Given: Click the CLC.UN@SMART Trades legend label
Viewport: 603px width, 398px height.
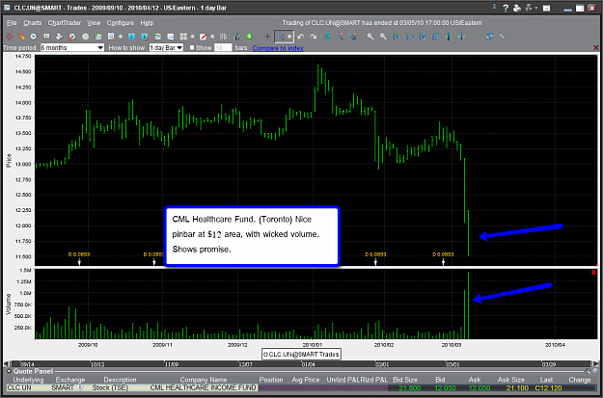Looking at the screenshot, I should (301, 354).
